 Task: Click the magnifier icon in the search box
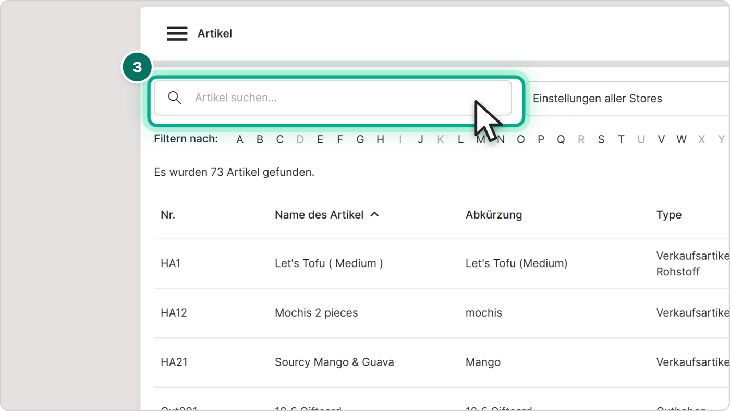[x=175, y=98]
